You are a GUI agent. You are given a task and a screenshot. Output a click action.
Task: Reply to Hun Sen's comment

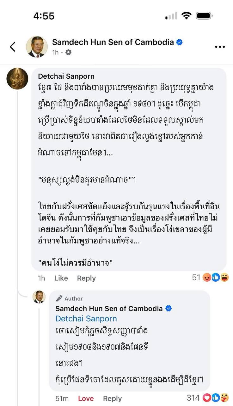112,398
